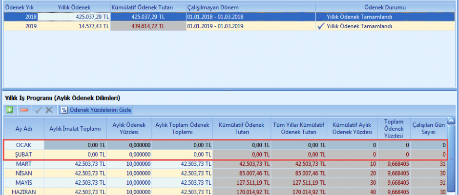
Task: Select the 2019 allowance year row
Action: coord(20,26)
